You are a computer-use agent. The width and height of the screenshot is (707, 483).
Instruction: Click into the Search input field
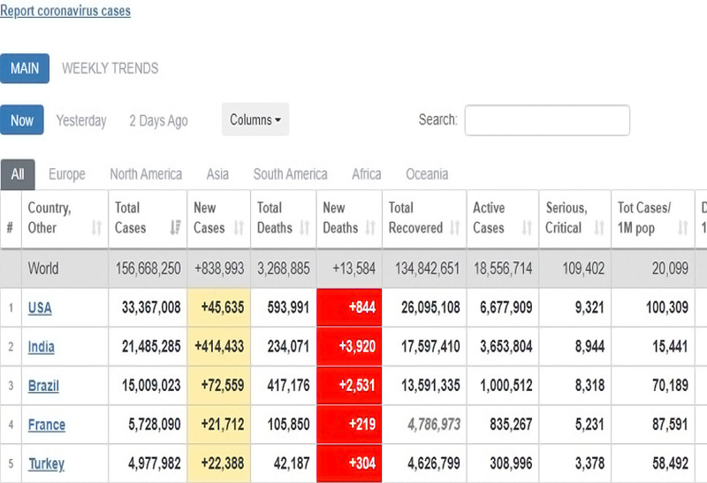pyautogui.click(x=547, y=120)
